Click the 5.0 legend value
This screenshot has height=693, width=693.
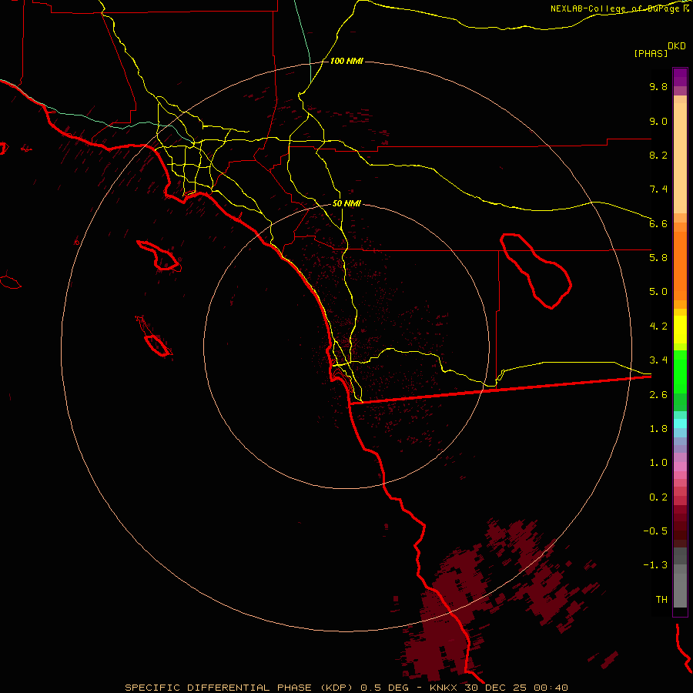coord(658,292)
